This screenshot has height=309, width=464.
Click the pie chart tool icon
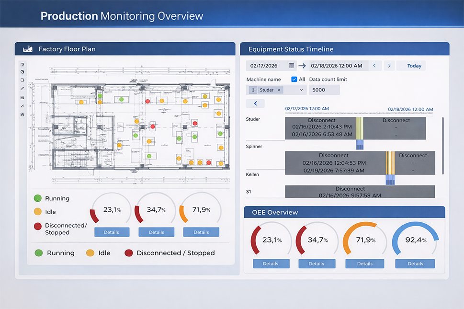(22, 72)
